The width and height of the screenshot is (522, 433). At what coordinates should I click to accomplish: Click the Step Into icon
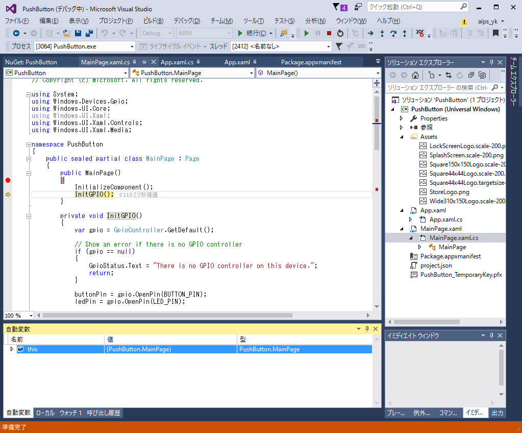pos(382,33)
